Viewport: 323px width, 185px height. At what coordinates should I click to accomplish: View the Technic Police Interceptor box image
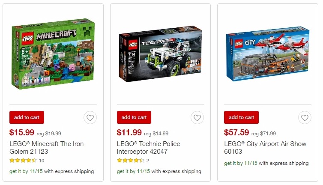(160, 54)
